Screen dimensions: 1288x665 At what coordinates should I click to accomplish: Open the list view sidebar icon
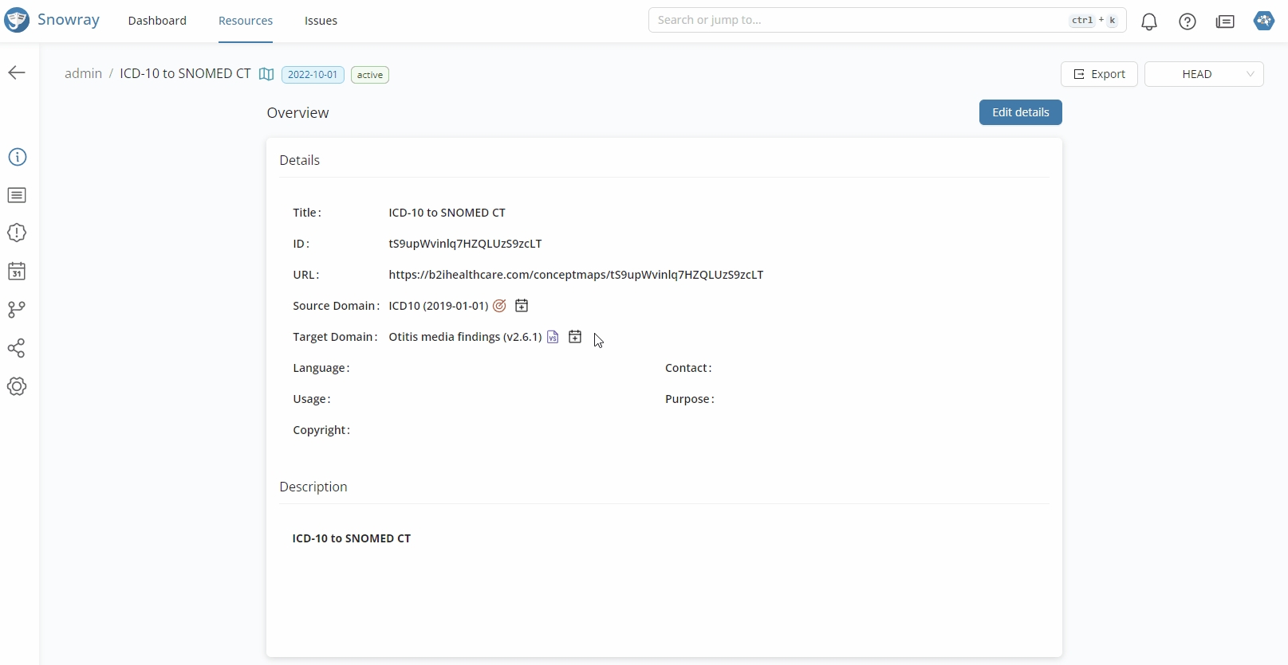[17, 196]
